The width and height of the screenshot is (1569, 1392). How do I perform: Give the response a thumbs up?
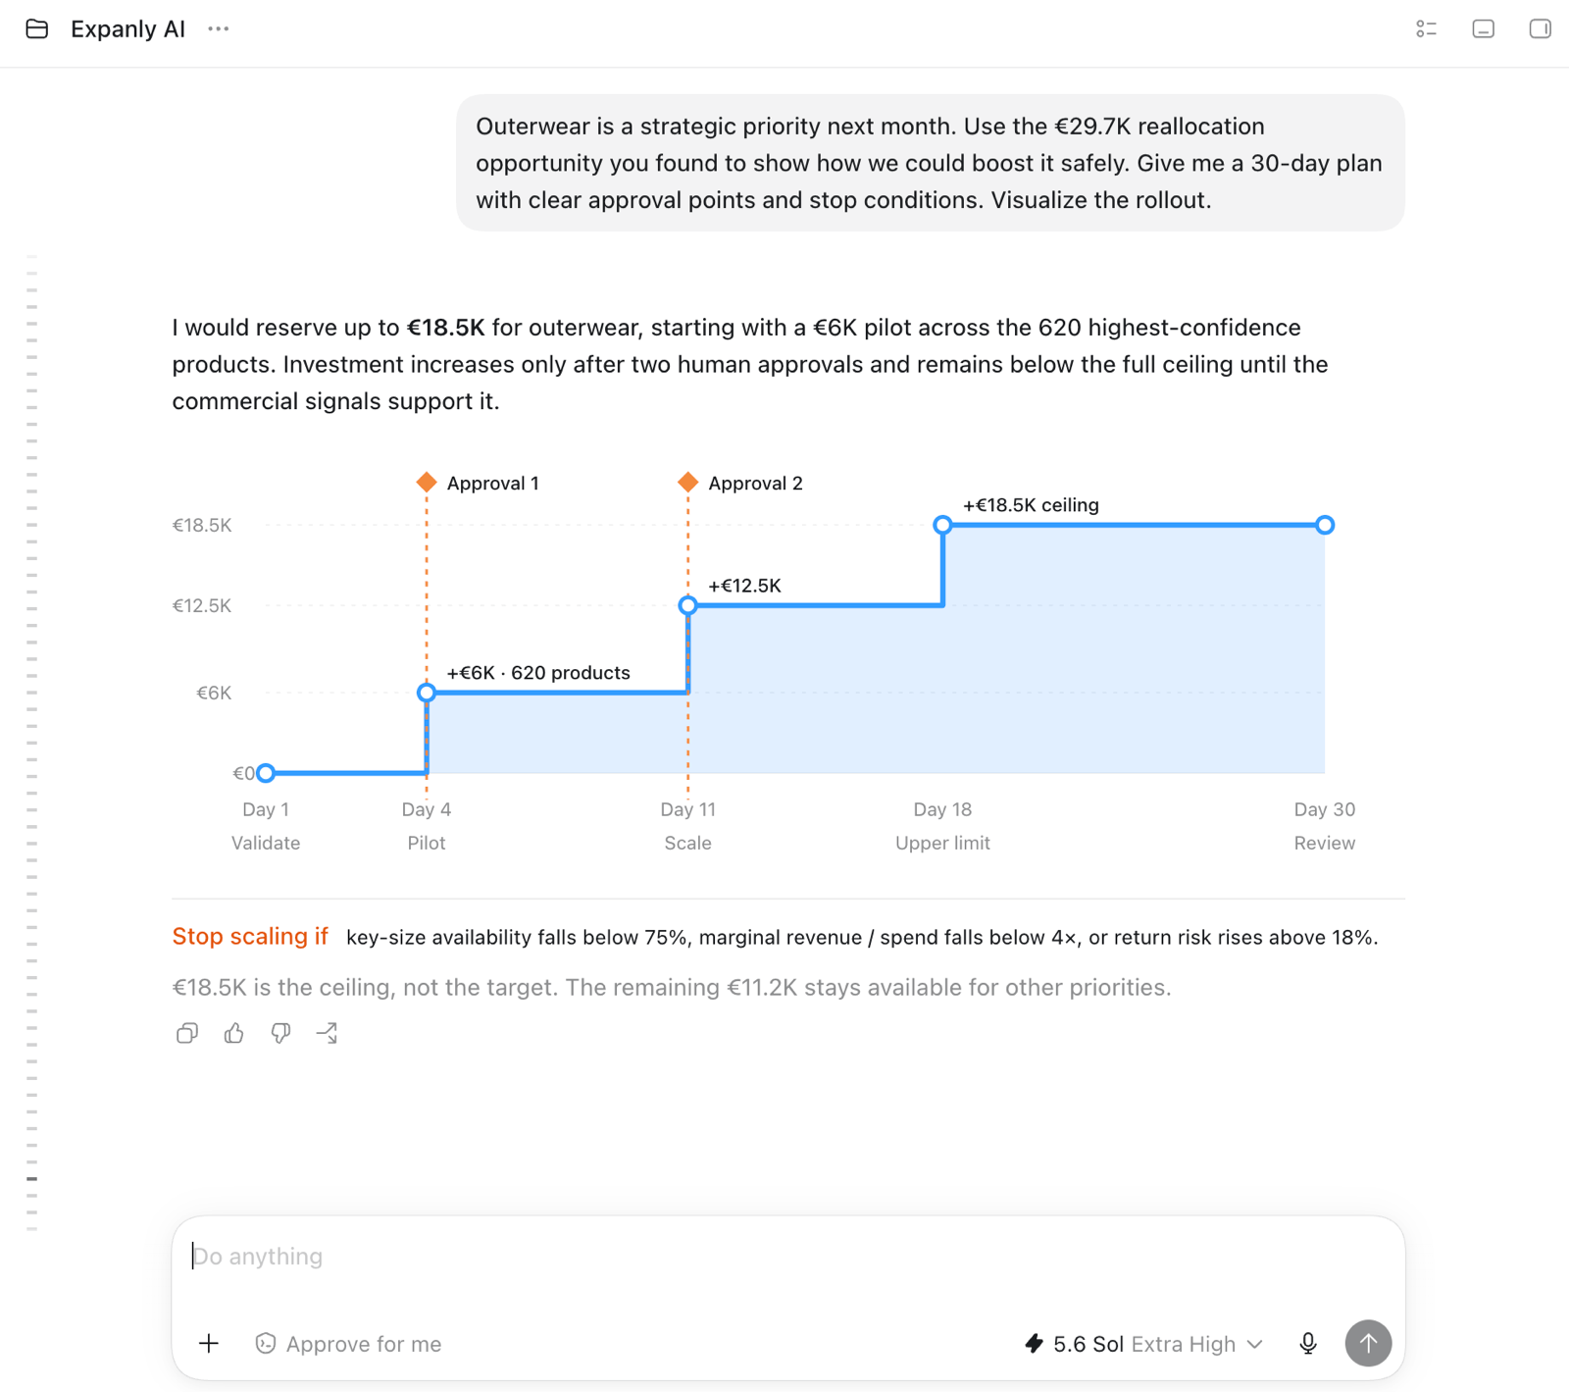pos(233,1033)
